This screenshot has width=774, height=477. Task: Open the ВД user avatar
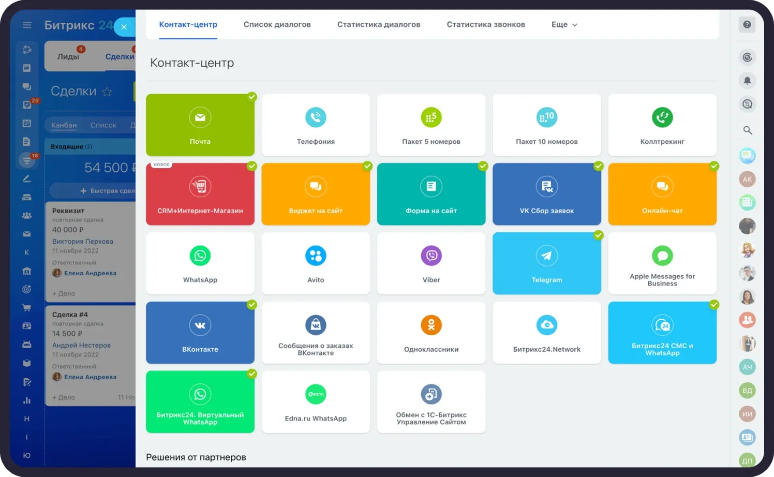pyautogui.click(x=747, y=390)
